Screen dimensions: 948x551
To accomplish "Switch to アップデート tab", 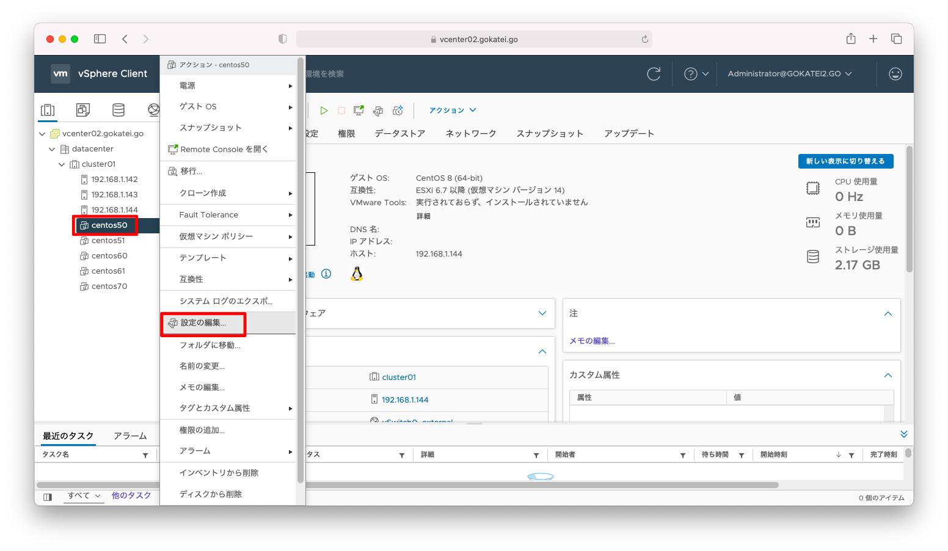I will (629, 134).
